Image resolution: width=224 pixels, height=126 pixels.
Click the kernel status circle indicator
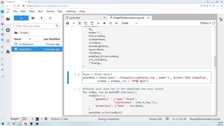214,23
